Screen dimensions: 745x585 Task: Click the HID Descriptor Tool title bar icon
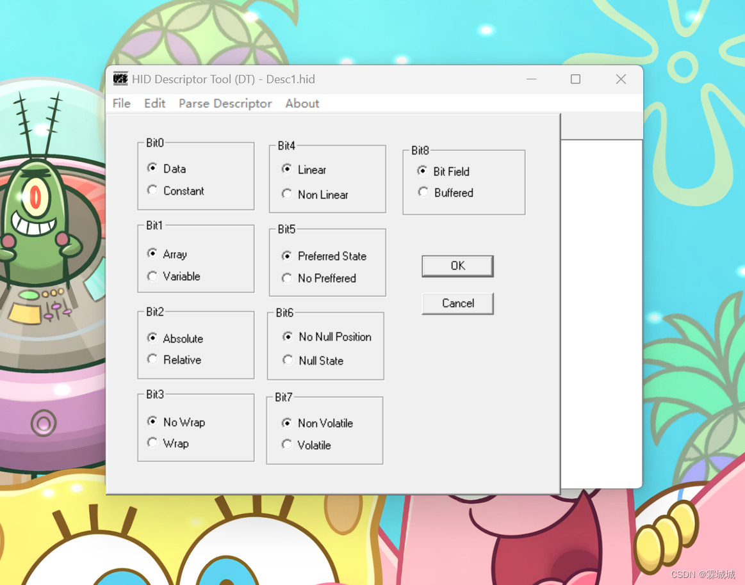(120, 79)
